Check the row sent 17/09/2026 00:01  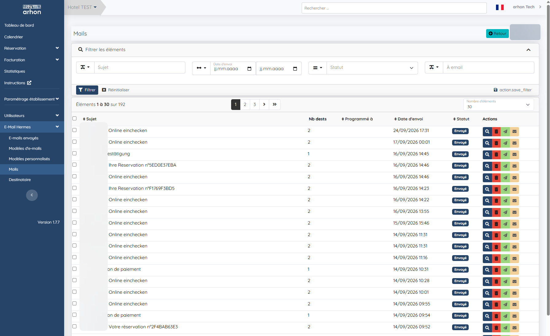click(x=74, y=142)
